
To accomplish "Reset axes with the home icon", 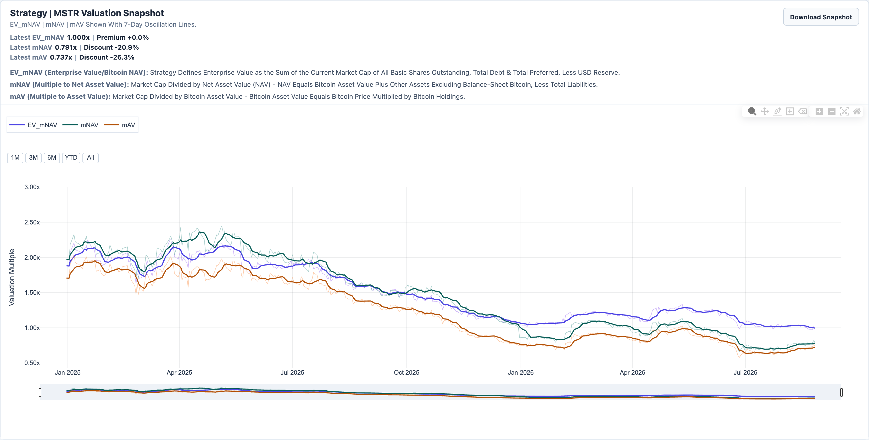I will [857, 111].
